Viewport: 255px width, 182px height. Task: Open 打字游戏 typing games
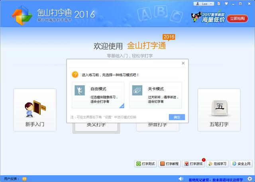click(193, 164)
